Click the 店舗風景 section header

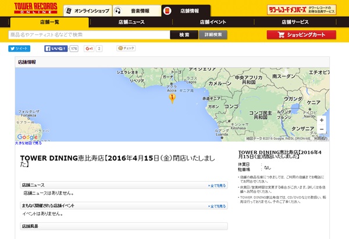(x=124, y=226)
